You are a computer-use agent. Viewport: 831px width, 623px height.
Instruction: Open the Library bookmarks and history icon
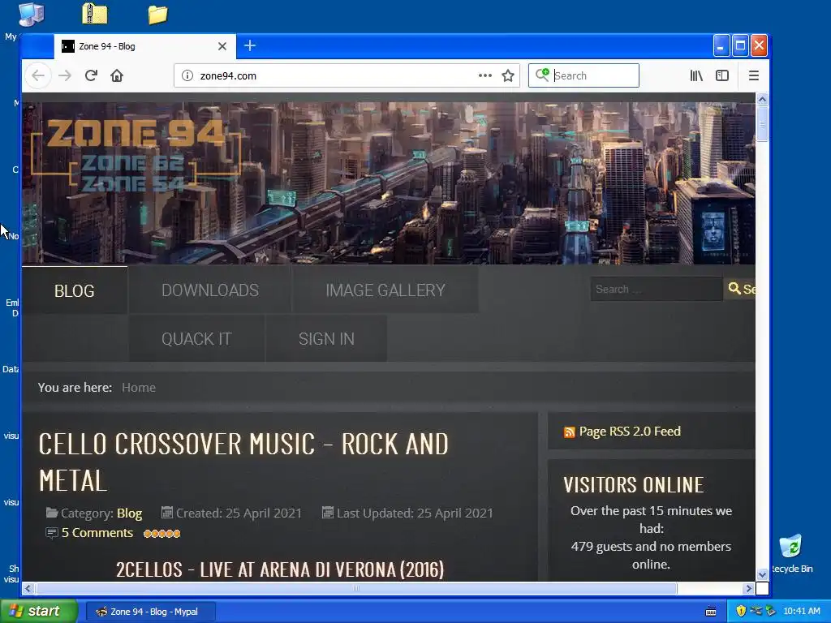tap(696, 75)
